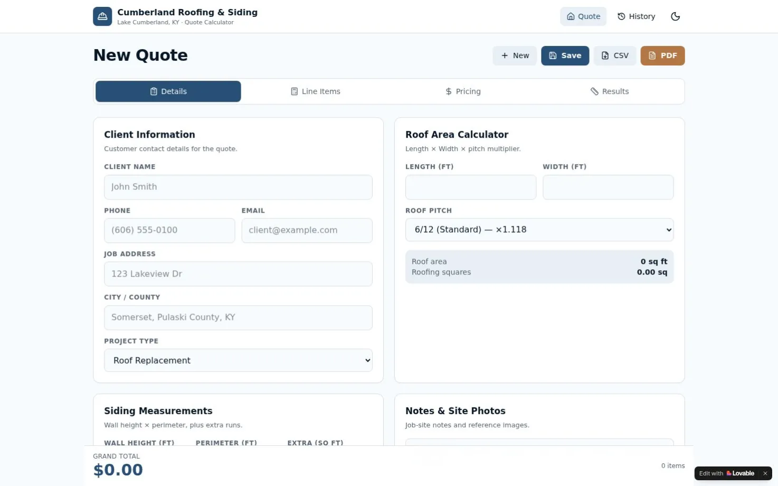Export the quote as CSV
778x486 pixels.
tap(615, 55)
